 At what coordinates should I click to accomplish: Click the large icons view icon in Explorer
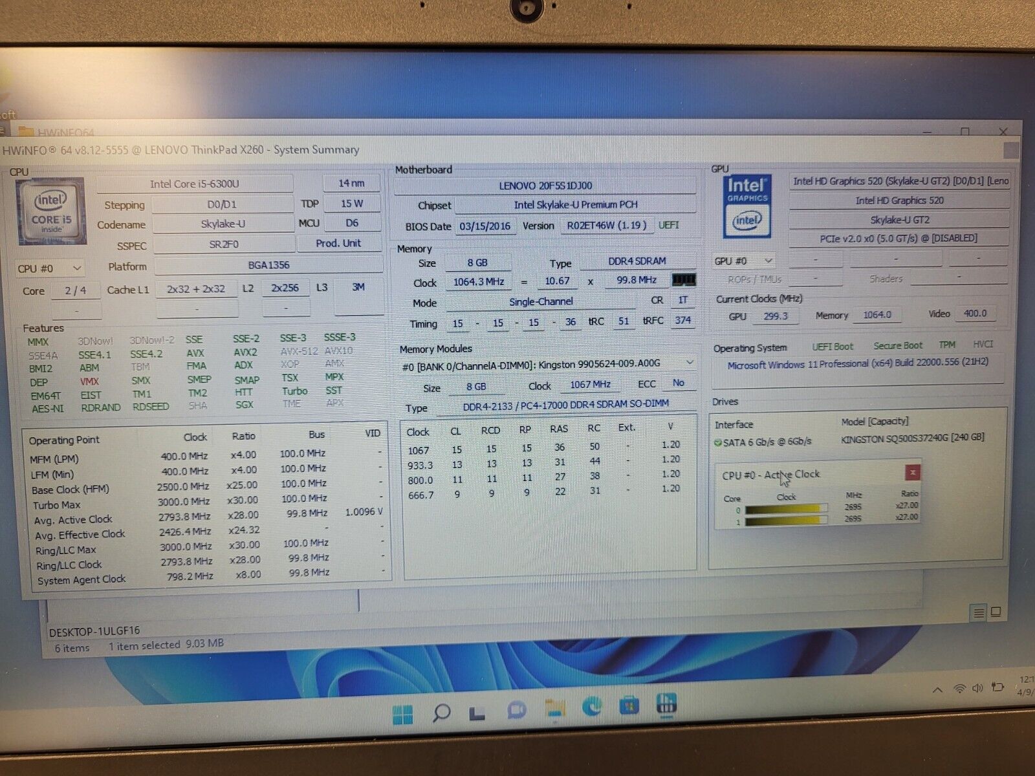996,611
